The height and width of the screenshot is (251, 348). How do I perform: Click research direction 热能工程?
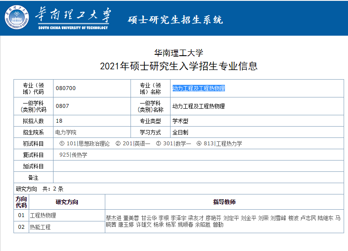coord(40,227)
